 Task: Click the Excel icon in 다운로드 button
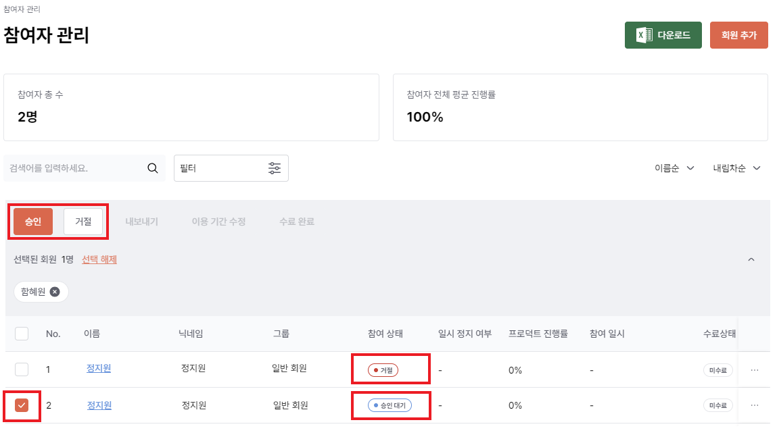[644, 35]
